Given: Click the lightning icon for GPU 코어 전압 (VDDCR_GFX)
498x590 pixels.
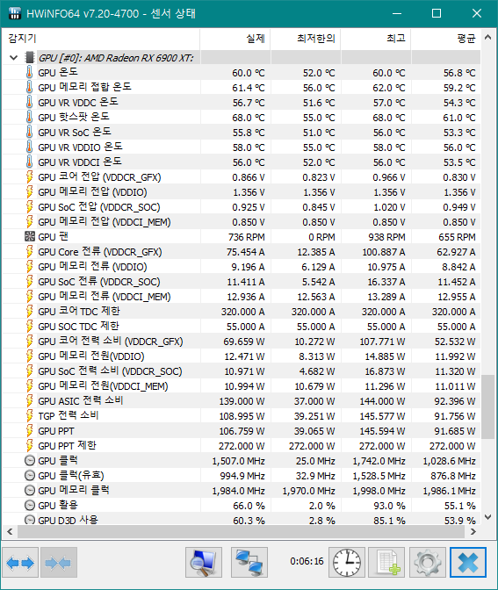Looking at the screenshot, I should point(29,176).
